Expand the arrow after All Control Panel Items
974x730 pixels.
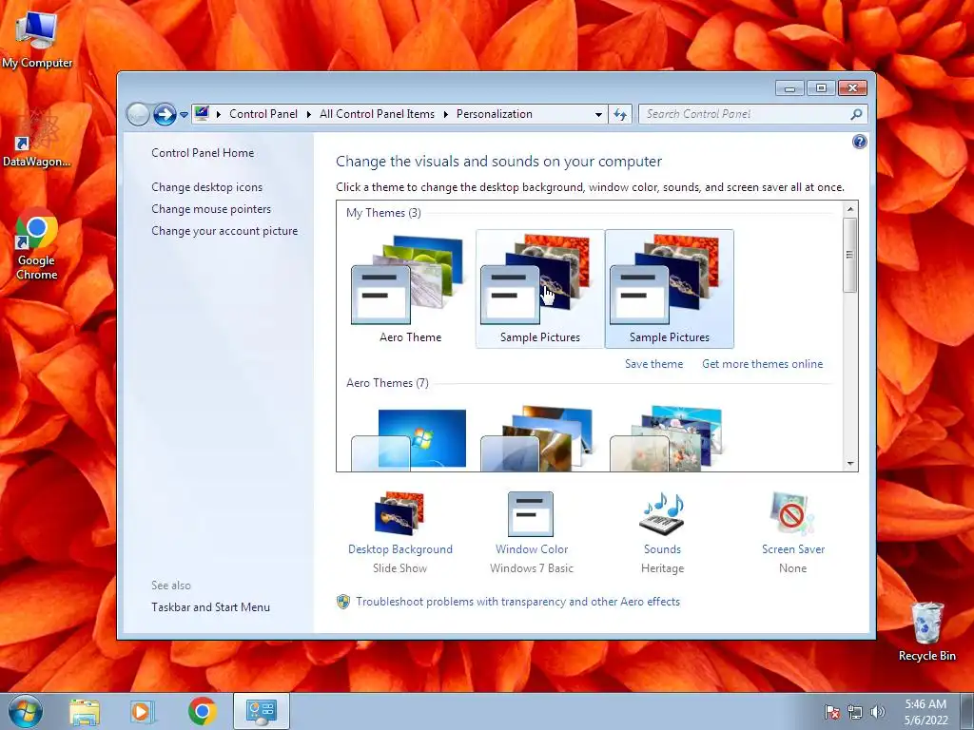pyautogui.click(x=445, y=114)
